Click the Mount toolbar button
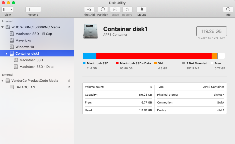Screen dimensions: 235x144 (142, 9)
